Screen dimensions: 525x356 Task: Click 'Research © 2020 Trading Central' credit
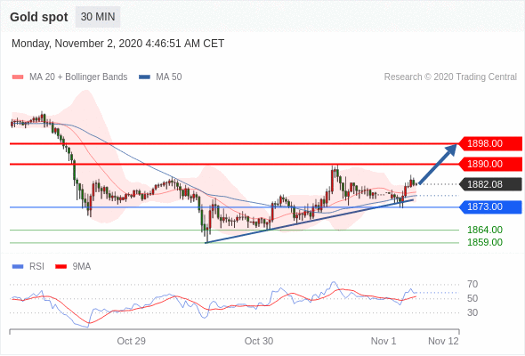point(450,77)
